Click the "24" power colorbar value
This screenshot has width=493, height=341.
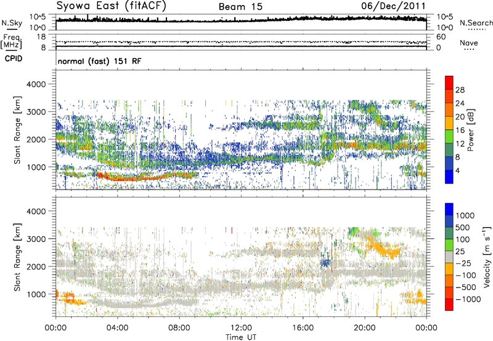[x=460, y=103]
